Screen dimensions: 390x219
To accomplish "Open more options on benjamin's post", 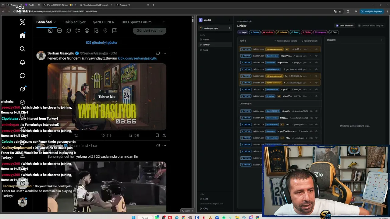I will point(164,146).
